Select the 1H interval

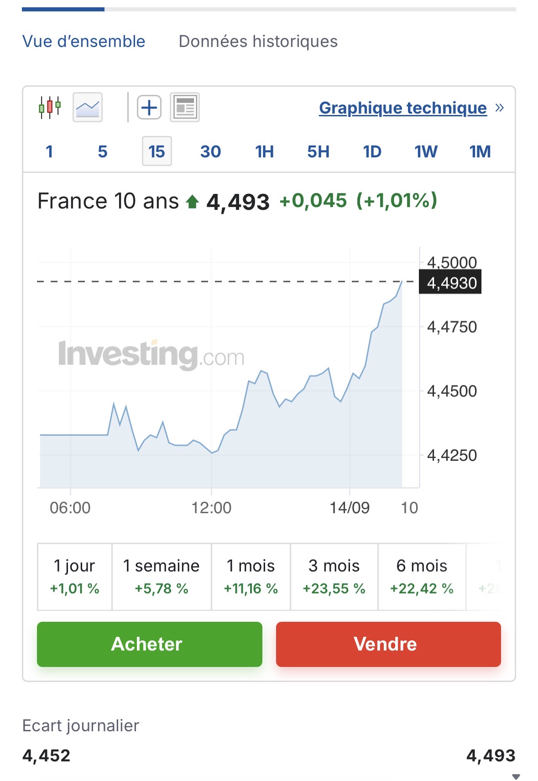pos(264,151)
